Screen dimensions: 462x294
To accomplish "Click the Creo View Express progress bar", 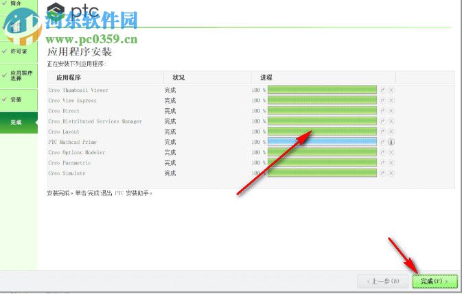I will click(322, 100).
